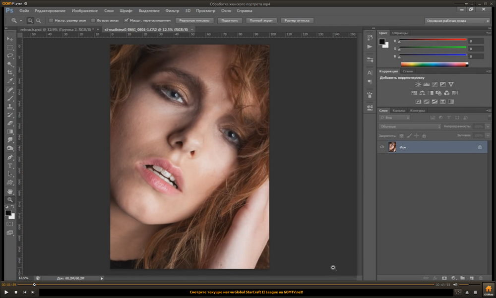This screenshot has height=298, width=496.
Task: Open the 'Фильтр' menu
Action: pos(172,10)
